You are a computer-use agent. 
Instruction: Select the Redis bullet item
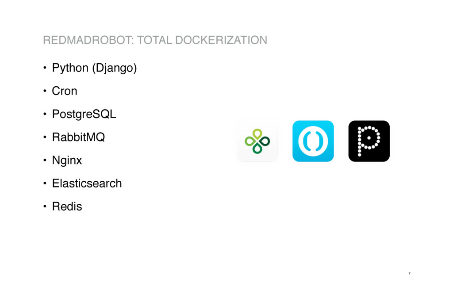(x=67, y=207)
